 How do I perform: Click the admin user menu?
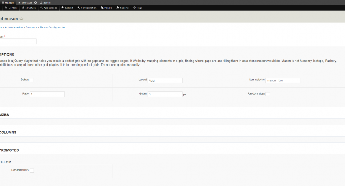pos(45,3)
